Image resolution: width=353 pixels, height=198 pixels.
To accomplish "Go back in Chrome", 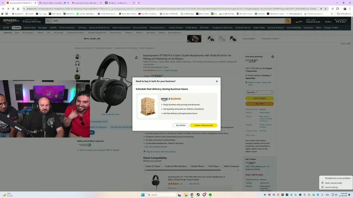I will pyautogui.click(x=3, y=9).
